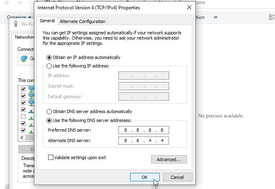Image resolution: width=275 pixels, height=189 pixels.
Task: Click the Wi-Fi adapter icon in title bar
Action: 16,24
